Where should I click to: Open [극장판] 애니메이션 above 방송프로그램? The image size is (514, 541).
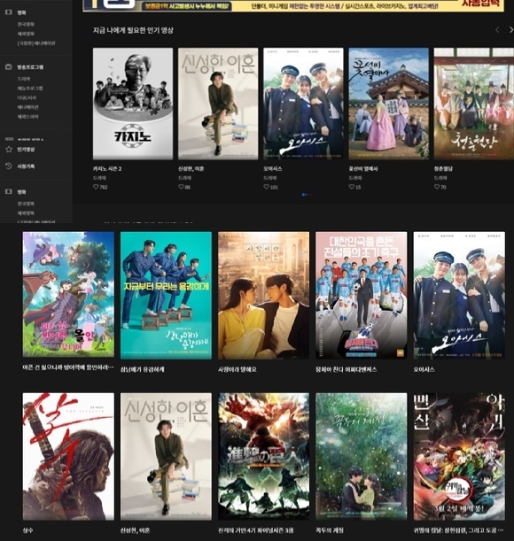[x=36, y=43]
